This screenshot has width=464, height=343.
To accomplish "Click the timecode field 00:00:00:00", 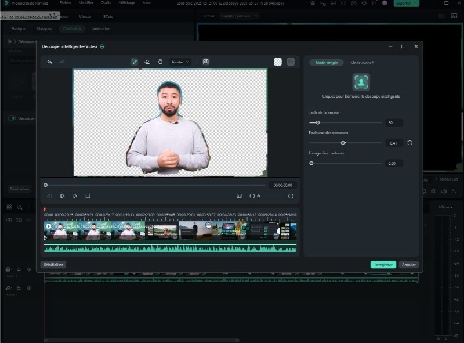I will pos(282,185).
